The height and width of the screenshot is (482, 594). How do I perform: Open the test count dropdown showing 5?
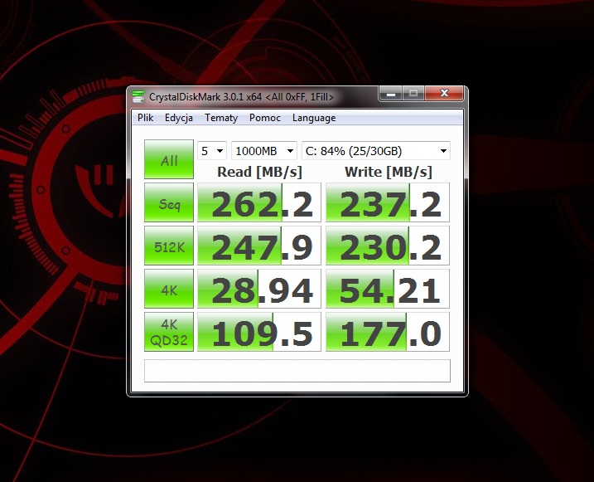tap(212, 151)
